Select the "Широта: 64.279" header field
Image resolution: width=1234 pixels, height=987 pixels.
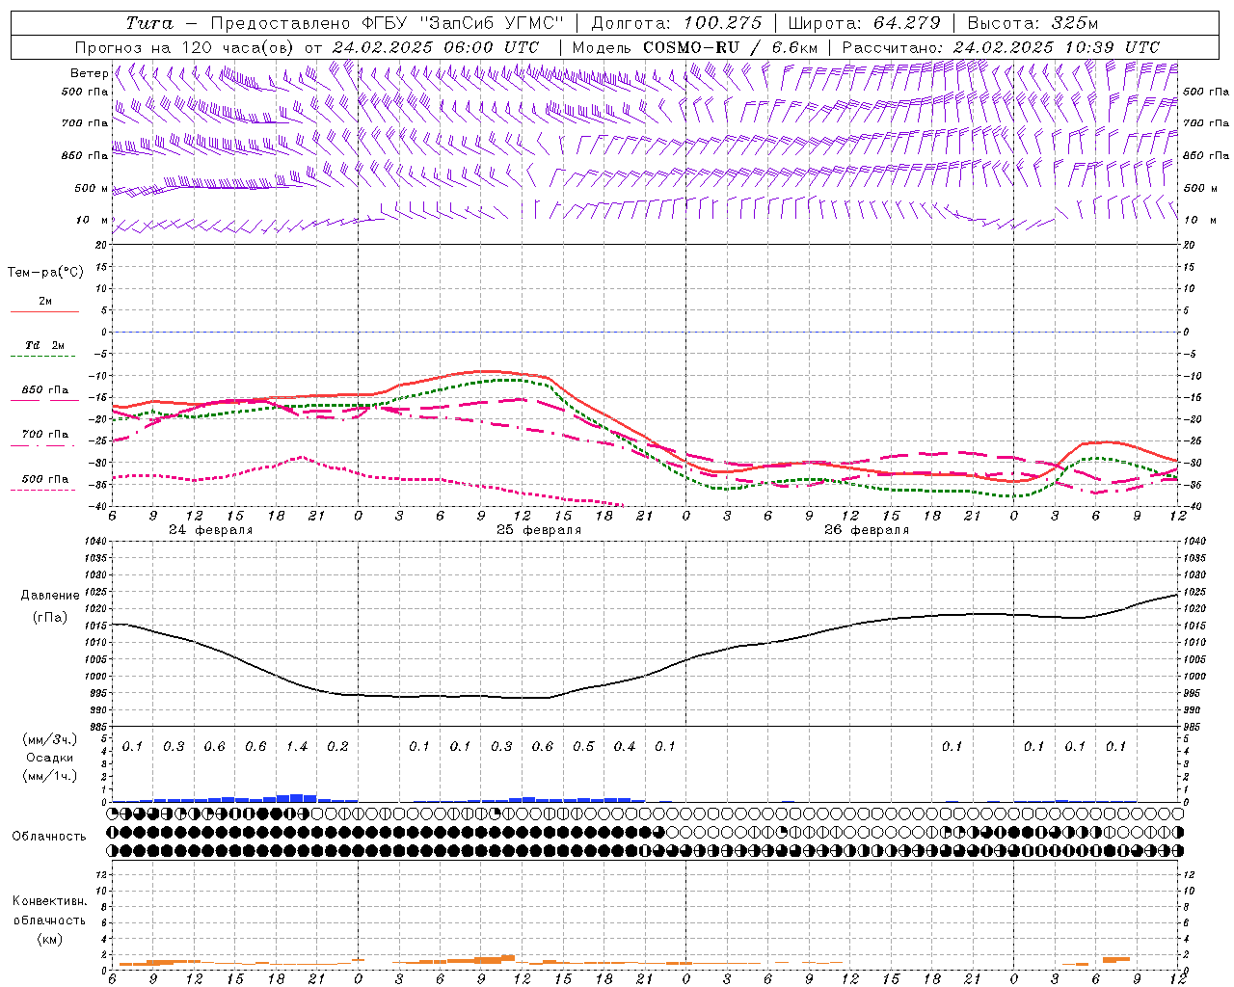click(x=864, y=23)
